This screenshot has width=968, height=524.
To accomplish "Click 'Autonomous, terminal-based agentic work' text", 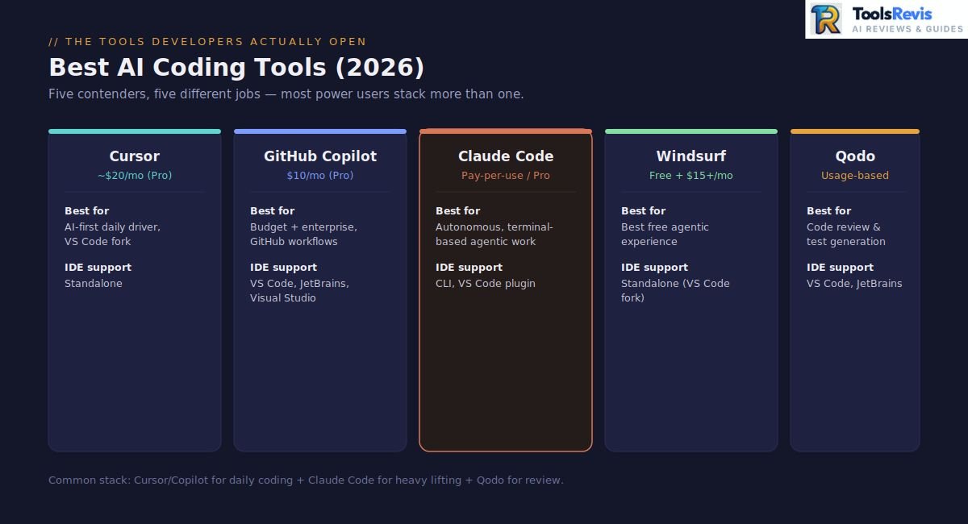I will [494, 234].
